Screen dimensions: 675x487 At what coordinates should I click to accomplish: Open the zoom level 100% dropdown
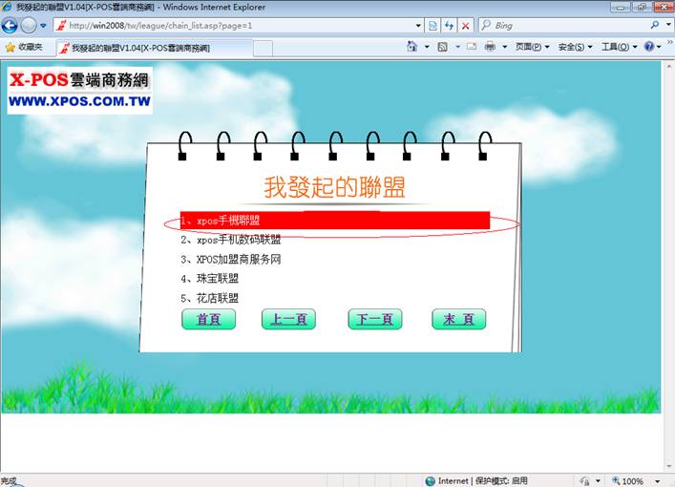659,481
